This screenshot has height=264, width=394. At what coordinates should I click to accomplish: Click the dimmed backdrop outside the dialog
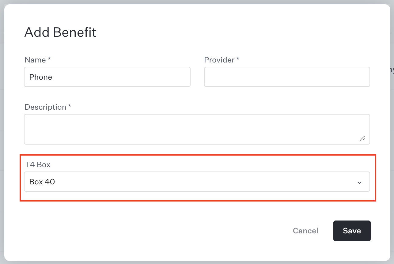[392, 123]
